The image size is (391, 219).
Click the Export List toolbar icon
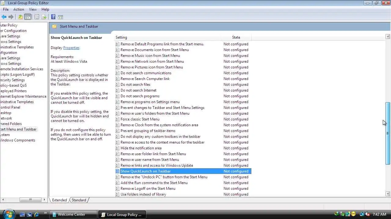tap(44, 17)
